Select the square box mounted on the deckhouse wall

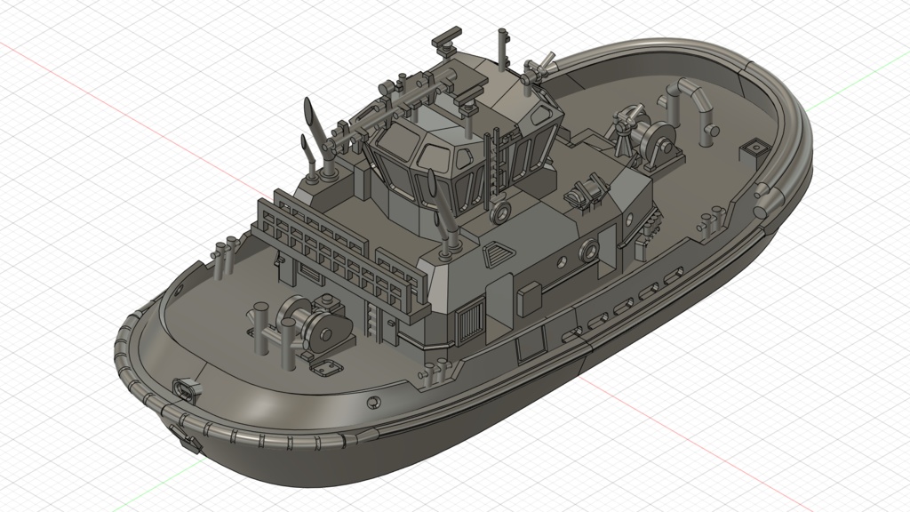coord(530,300)
